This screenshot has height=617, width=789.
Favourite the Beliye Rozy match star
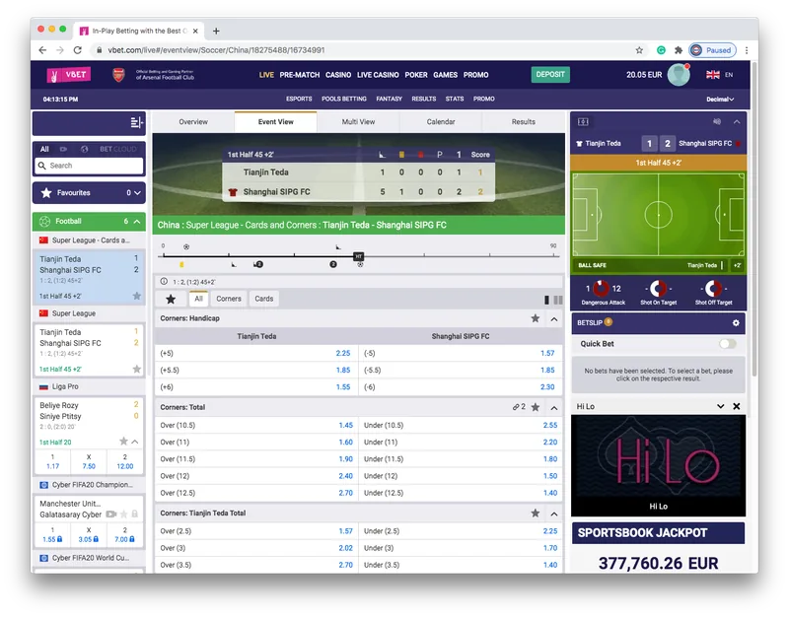tap(123, 442)
